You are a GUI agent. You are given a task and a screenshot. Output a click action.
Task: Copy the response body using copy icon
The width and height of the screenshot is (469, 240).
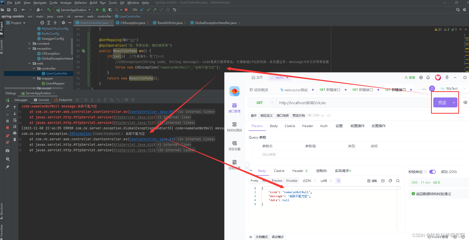[x=390, y=181]
